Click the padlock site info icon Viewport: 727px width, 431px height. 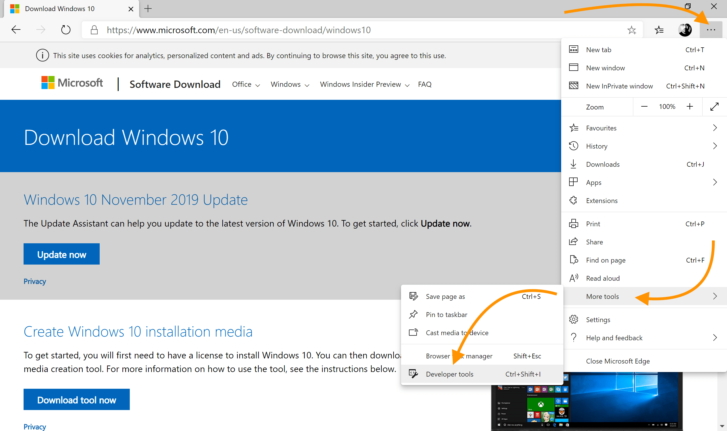click(x=94, y=29)
